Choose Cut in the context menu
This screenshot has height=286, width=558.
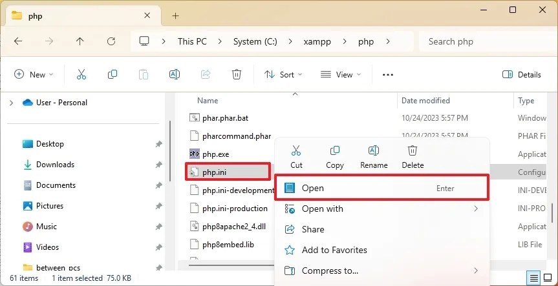coord(296,156)
